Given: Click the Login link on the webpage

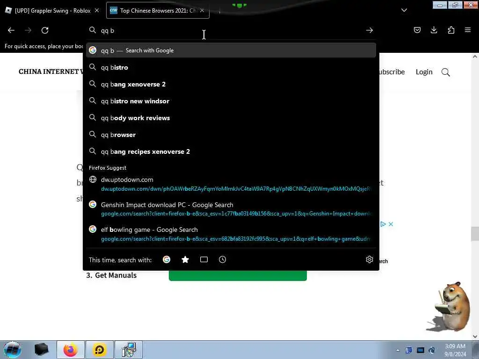Looking at the screenshot, I should click(424, 72).
